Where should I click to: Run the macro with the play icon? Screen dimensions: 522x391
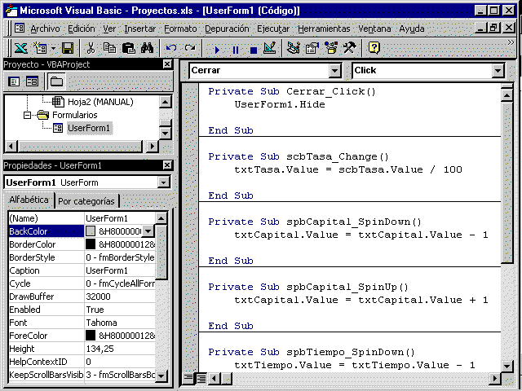pos(217,50)
